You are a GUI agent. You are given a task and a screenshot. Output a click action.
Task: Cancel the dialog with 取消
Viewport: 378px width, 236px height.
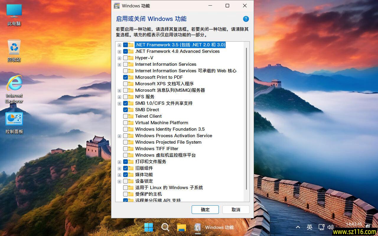[x=236, y=209]
